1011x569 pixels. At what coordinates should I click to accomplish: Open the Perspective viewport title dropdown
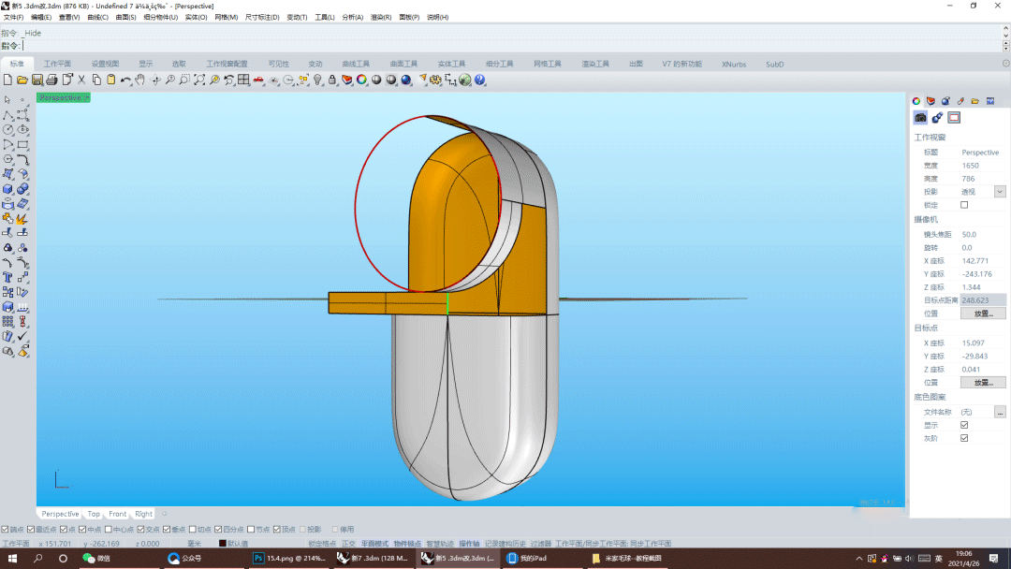86,97
